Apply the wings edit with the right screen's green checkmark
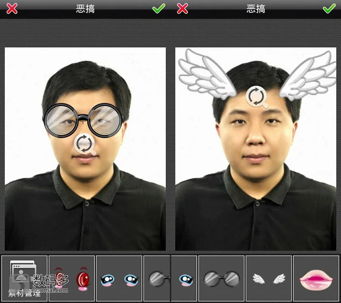Image resolution: width=341 pixels, height=303 pixels. pos(329,9)
